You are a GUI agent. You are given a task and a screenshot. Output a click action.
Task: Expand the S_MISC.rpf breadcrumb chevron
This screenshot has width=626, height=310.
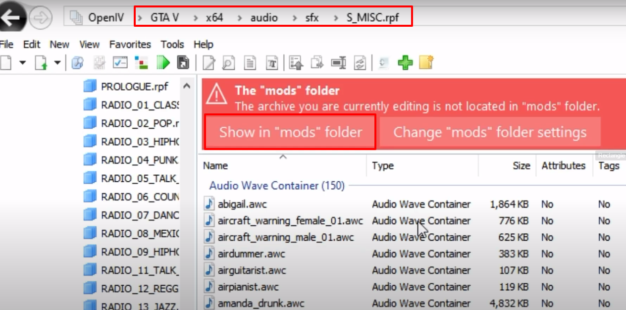pyautogui.click(x=336, y=18)
